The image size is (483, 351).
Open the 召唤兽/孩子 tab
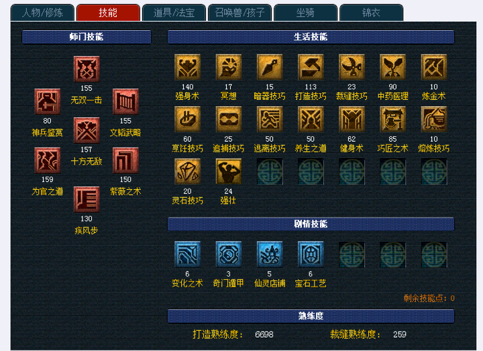point(239,13)
